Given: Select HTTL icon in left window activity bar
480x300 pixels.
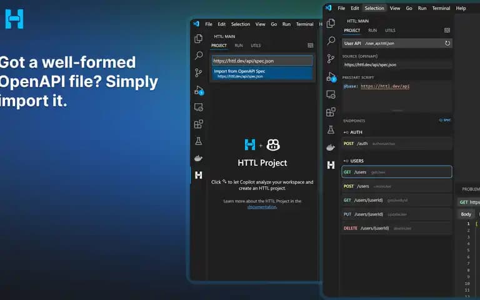Looking at the screenshot, I should [198, 175].
